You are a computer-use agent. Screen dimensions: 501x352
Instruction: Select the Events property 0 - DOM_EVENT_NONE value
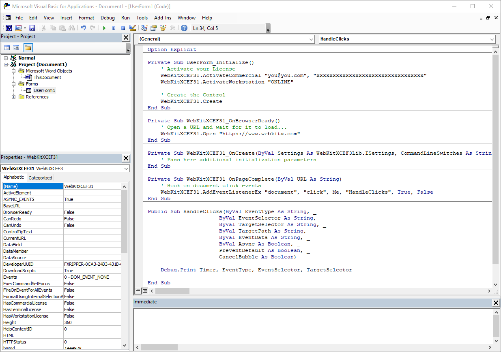coord(92,277)
